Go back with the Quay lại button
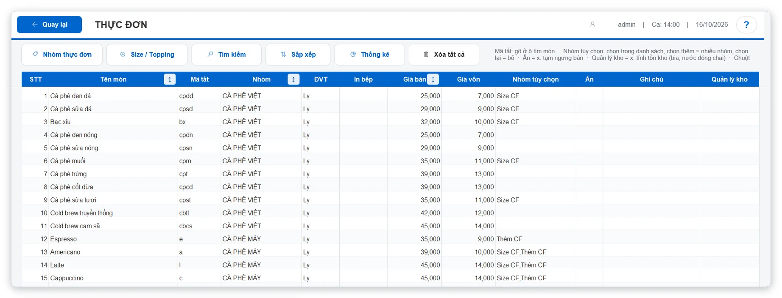Screen dimensions: 782x298 click(x=49, y=25)
